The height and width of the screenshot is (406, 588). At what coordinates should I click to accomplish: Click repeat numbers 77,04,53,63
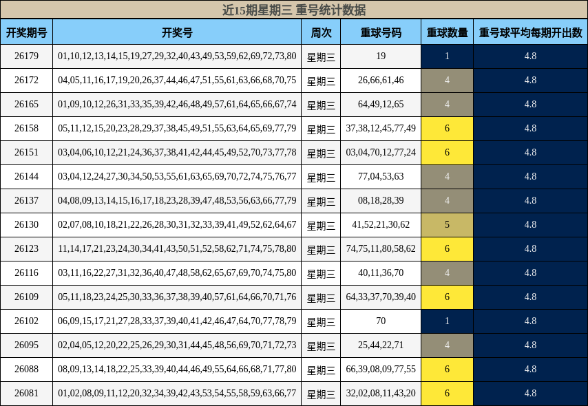click(x=381, y=177)
